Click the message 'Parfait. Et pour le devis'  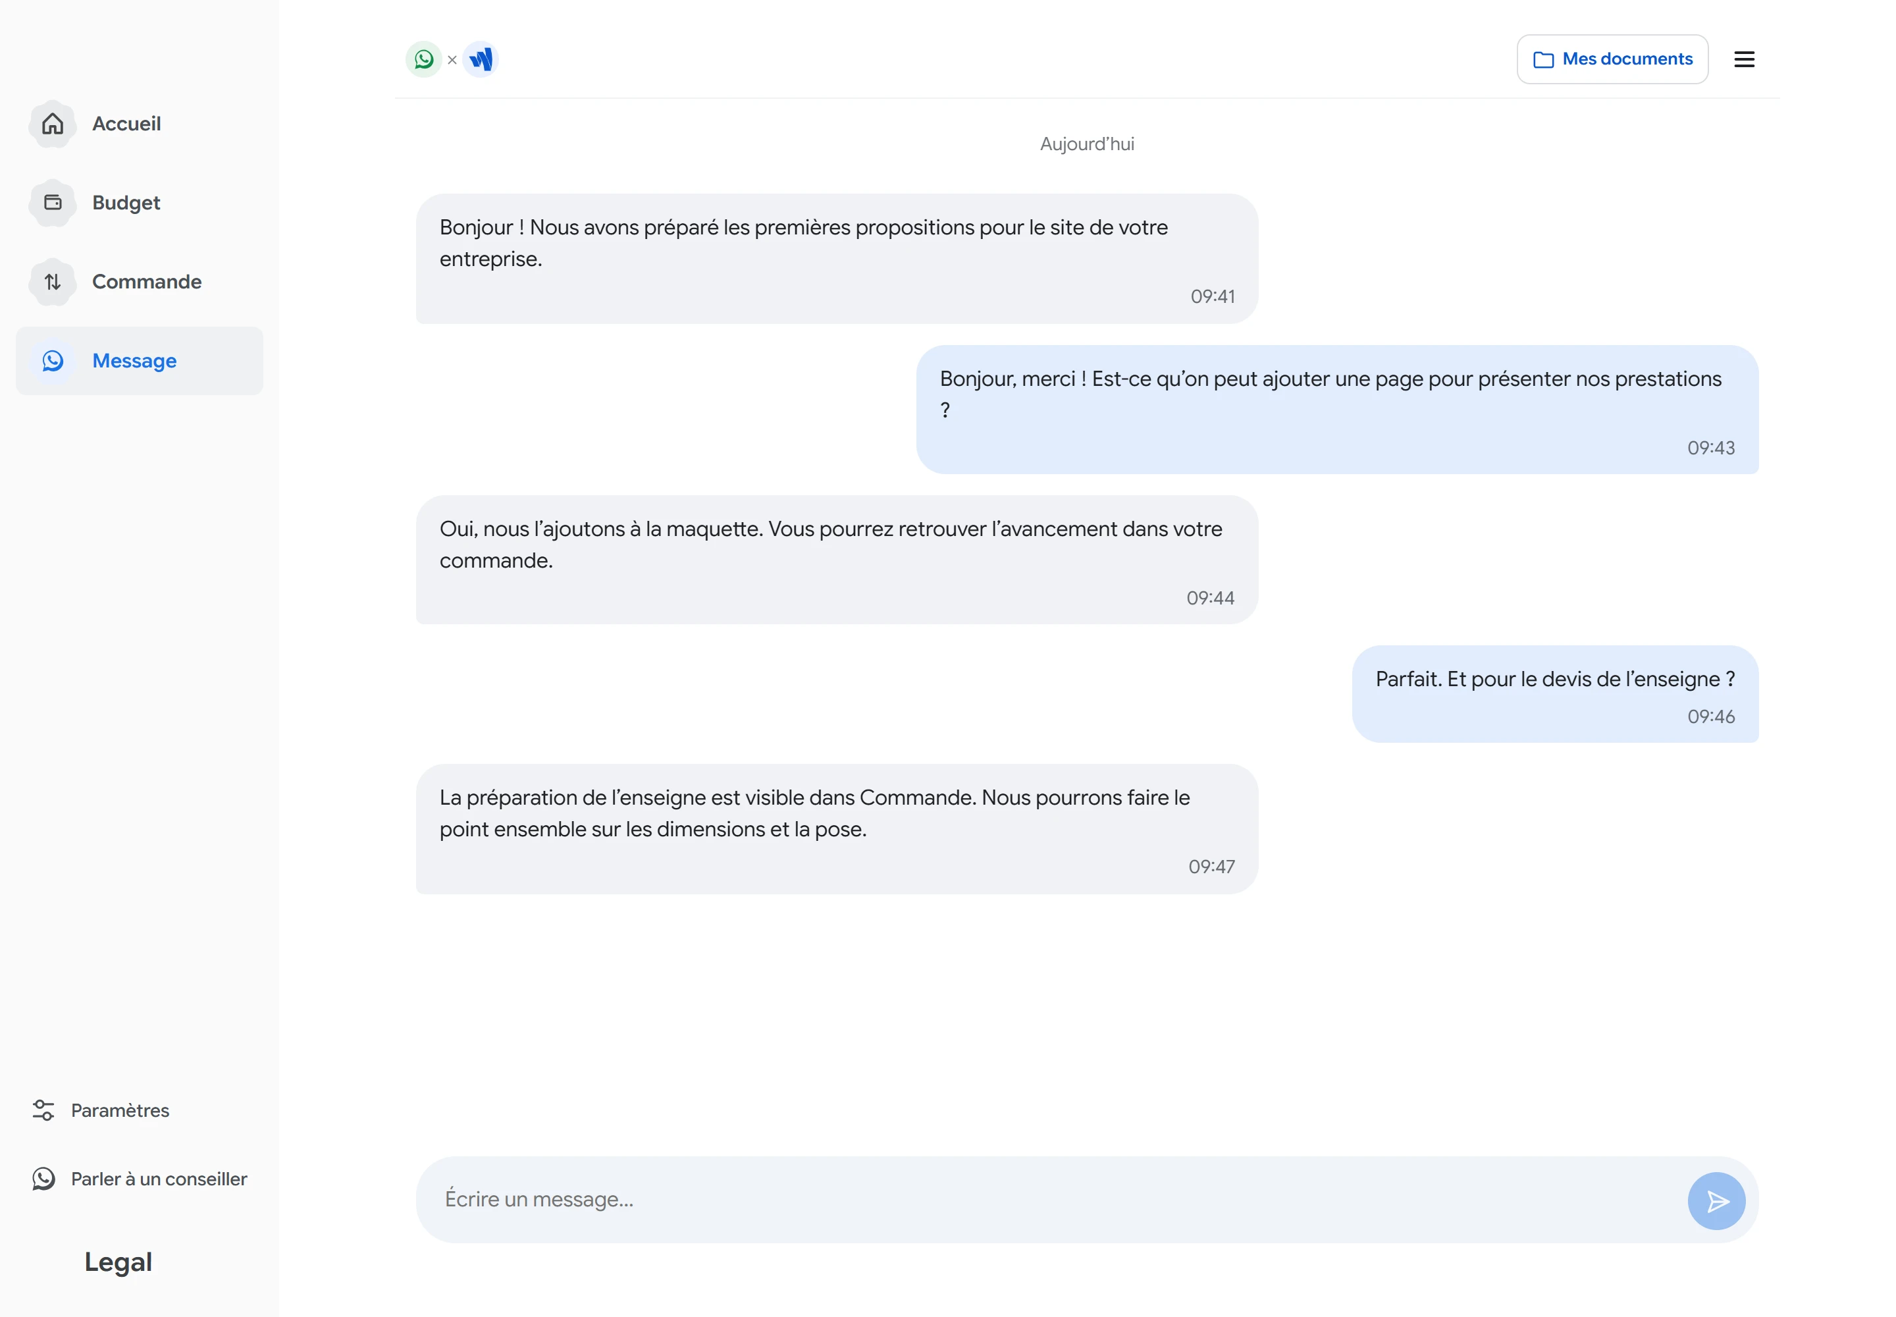[1554, 694]
